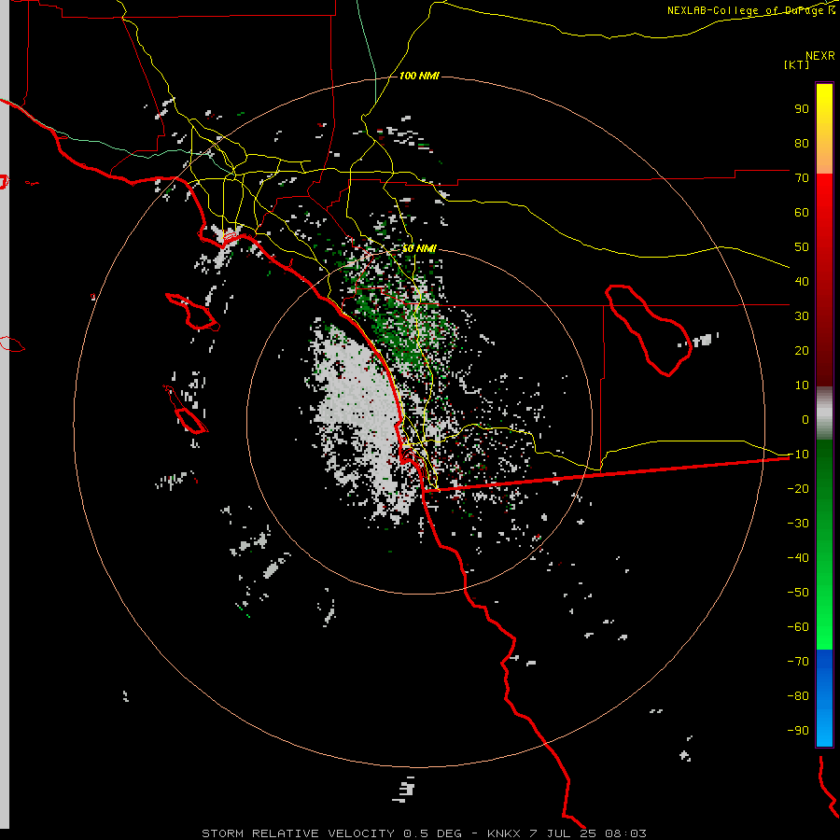Screen dimensions: 840x840
Task: Click the -40 value on velocity scale
Action: pos(798,558)
